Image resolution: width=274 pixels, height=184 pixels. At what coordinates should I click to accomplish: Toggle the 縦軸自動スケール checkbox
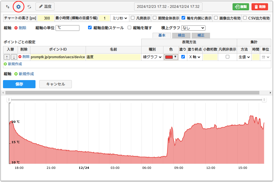pyautogui.click(x=90, y=28)
